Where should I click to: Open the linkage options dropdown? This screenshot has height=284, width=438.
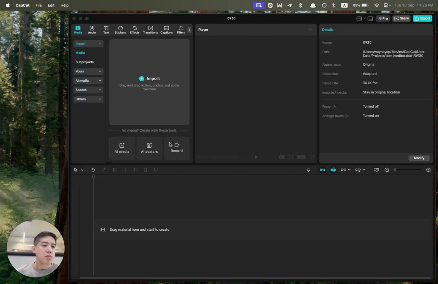349,170
